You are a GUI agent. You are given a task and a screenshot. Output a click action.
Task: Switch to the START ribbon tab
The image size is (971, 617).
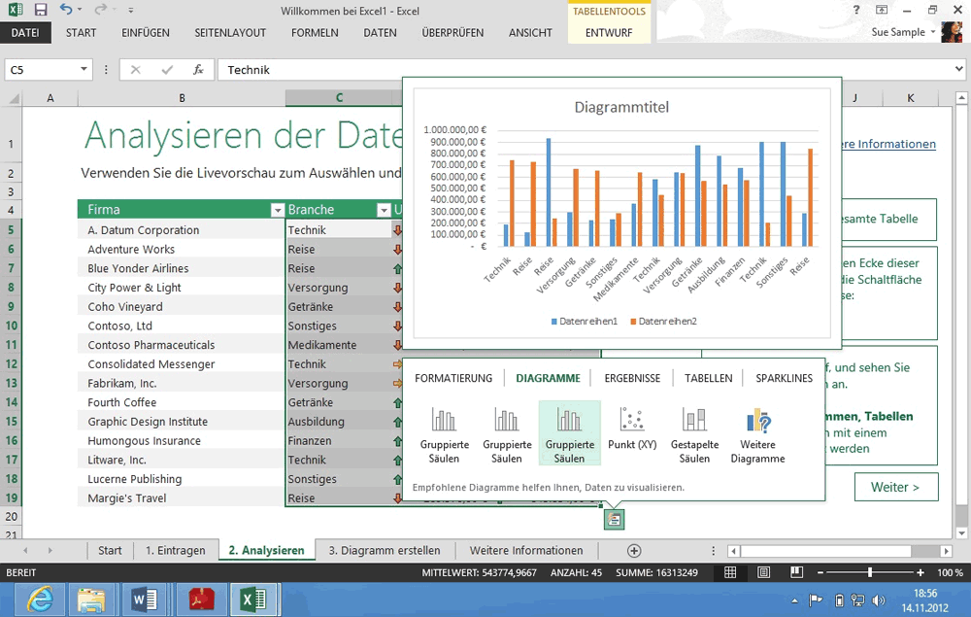point(82,33)
